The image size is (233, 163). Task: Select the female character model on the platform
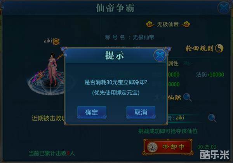click(53, 69)
